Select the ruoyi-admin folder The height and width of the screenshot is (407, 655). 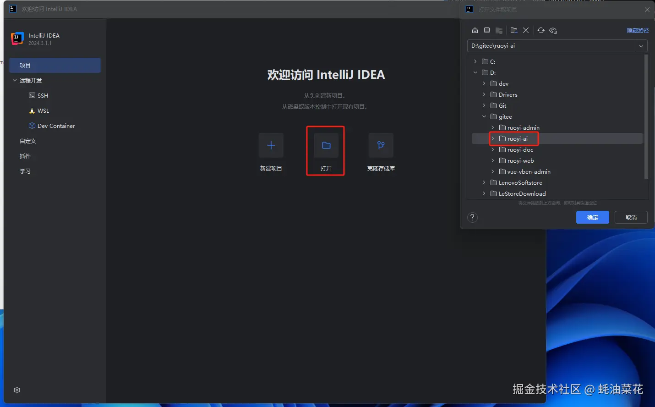click(x=519, y=127)
